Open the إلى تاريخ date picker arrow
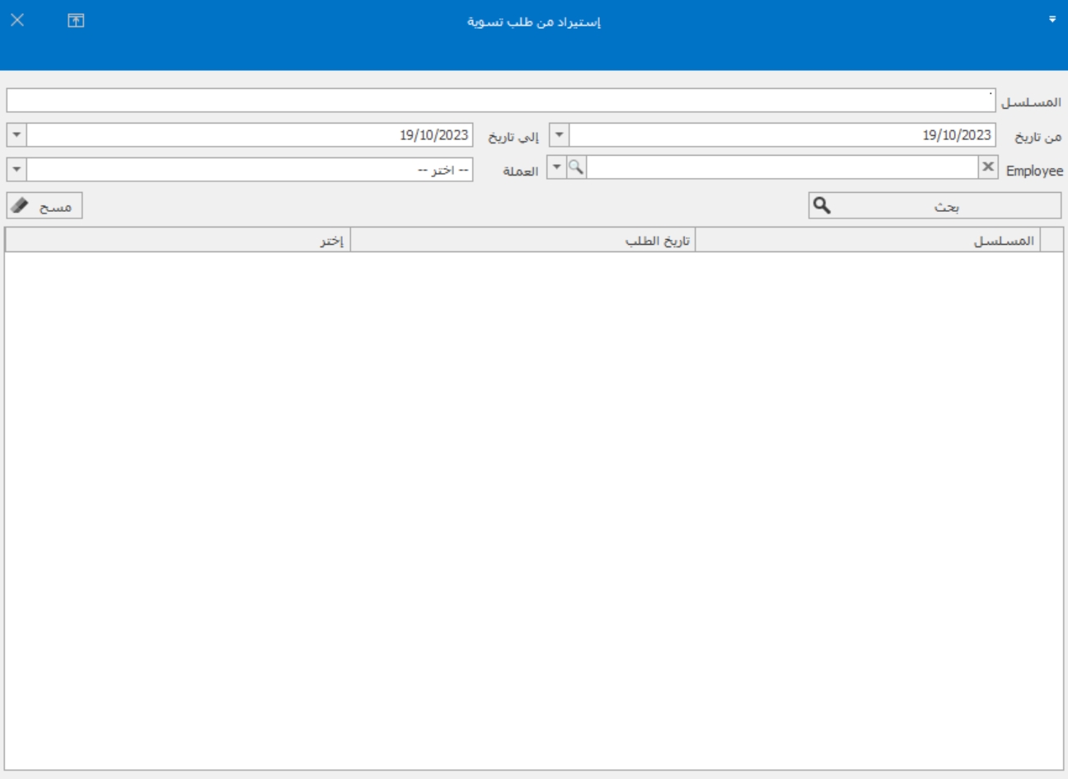 tap(16, 135)
